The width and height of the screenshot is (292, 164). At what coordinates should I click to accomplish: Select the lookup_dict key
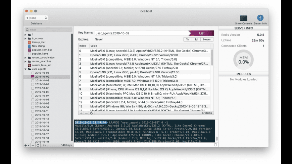click(39, 42)
